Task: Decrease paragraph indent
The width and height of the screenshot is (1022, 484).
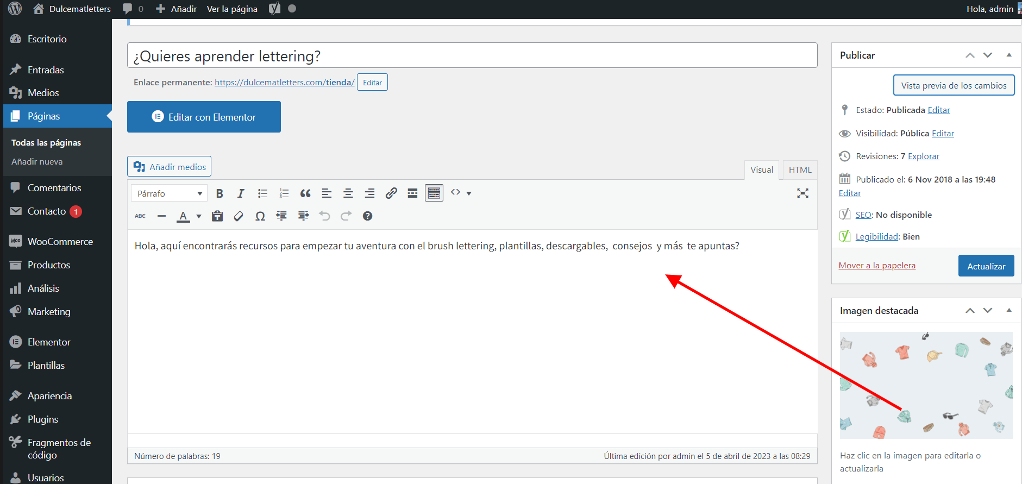Action: (281, 216)
